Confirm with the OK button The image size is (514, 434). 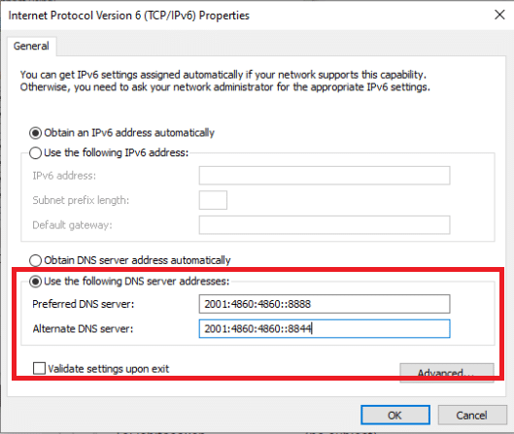[x=395, y=415]
